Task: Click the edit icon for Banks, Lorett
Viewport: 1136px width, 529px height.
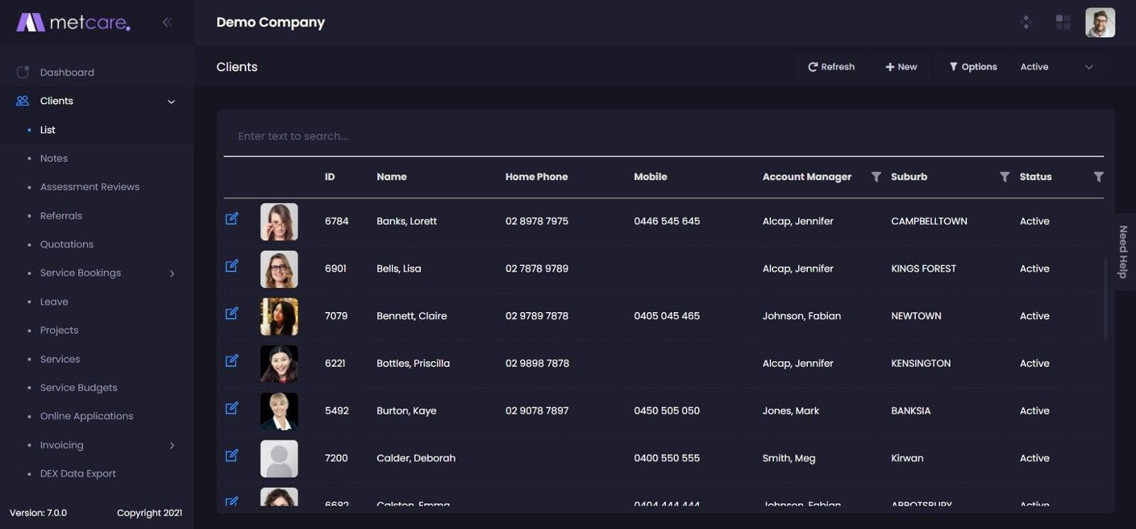Action: coord(231,218)
